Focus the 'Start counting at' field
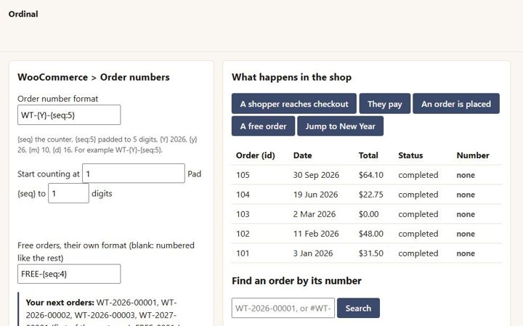 134,174
